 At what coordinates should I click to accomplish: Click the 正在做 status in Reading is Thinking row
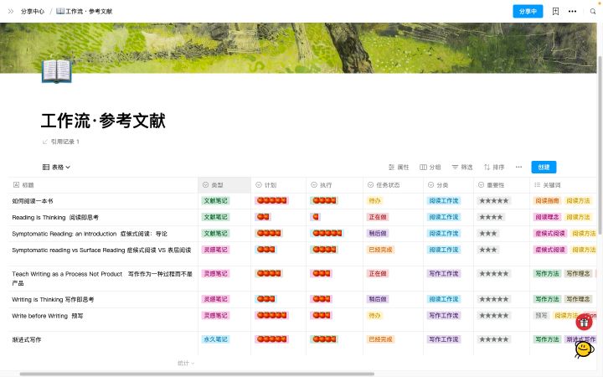pos(378,217)
